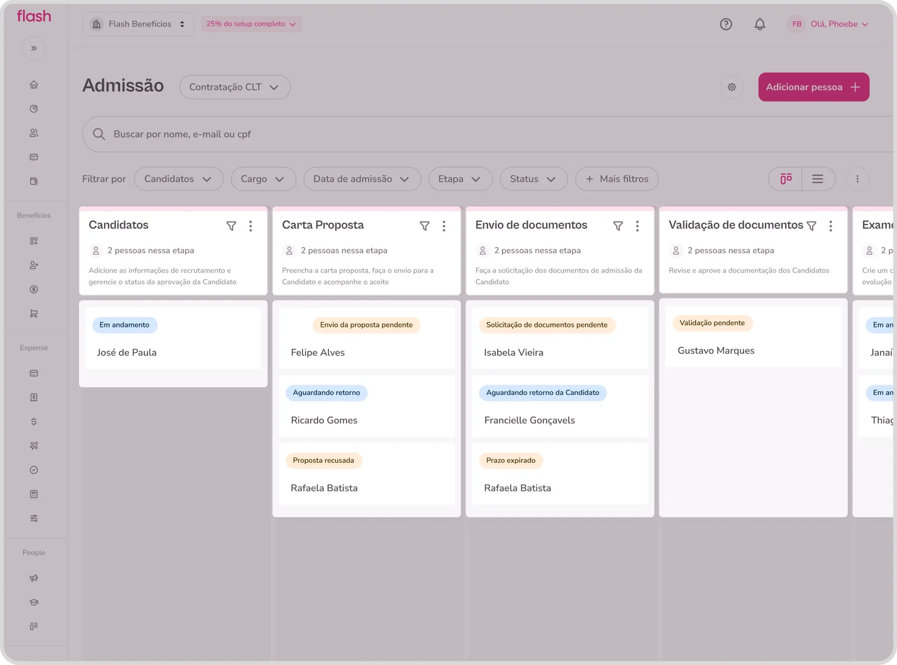Open Carta Proposta column options menu

point(444,226)
